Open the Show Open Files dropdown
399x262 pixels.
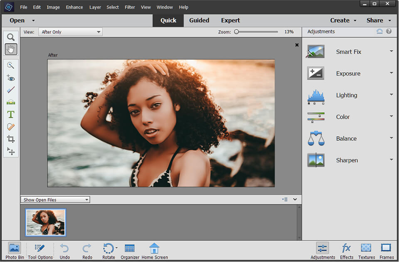(55, 199)
